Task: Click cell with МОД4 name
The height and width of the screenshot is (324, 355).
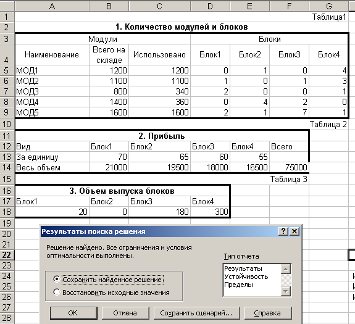Action: (x=52, y=102)
